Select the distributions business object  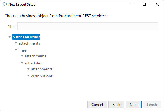click(42, 76)
